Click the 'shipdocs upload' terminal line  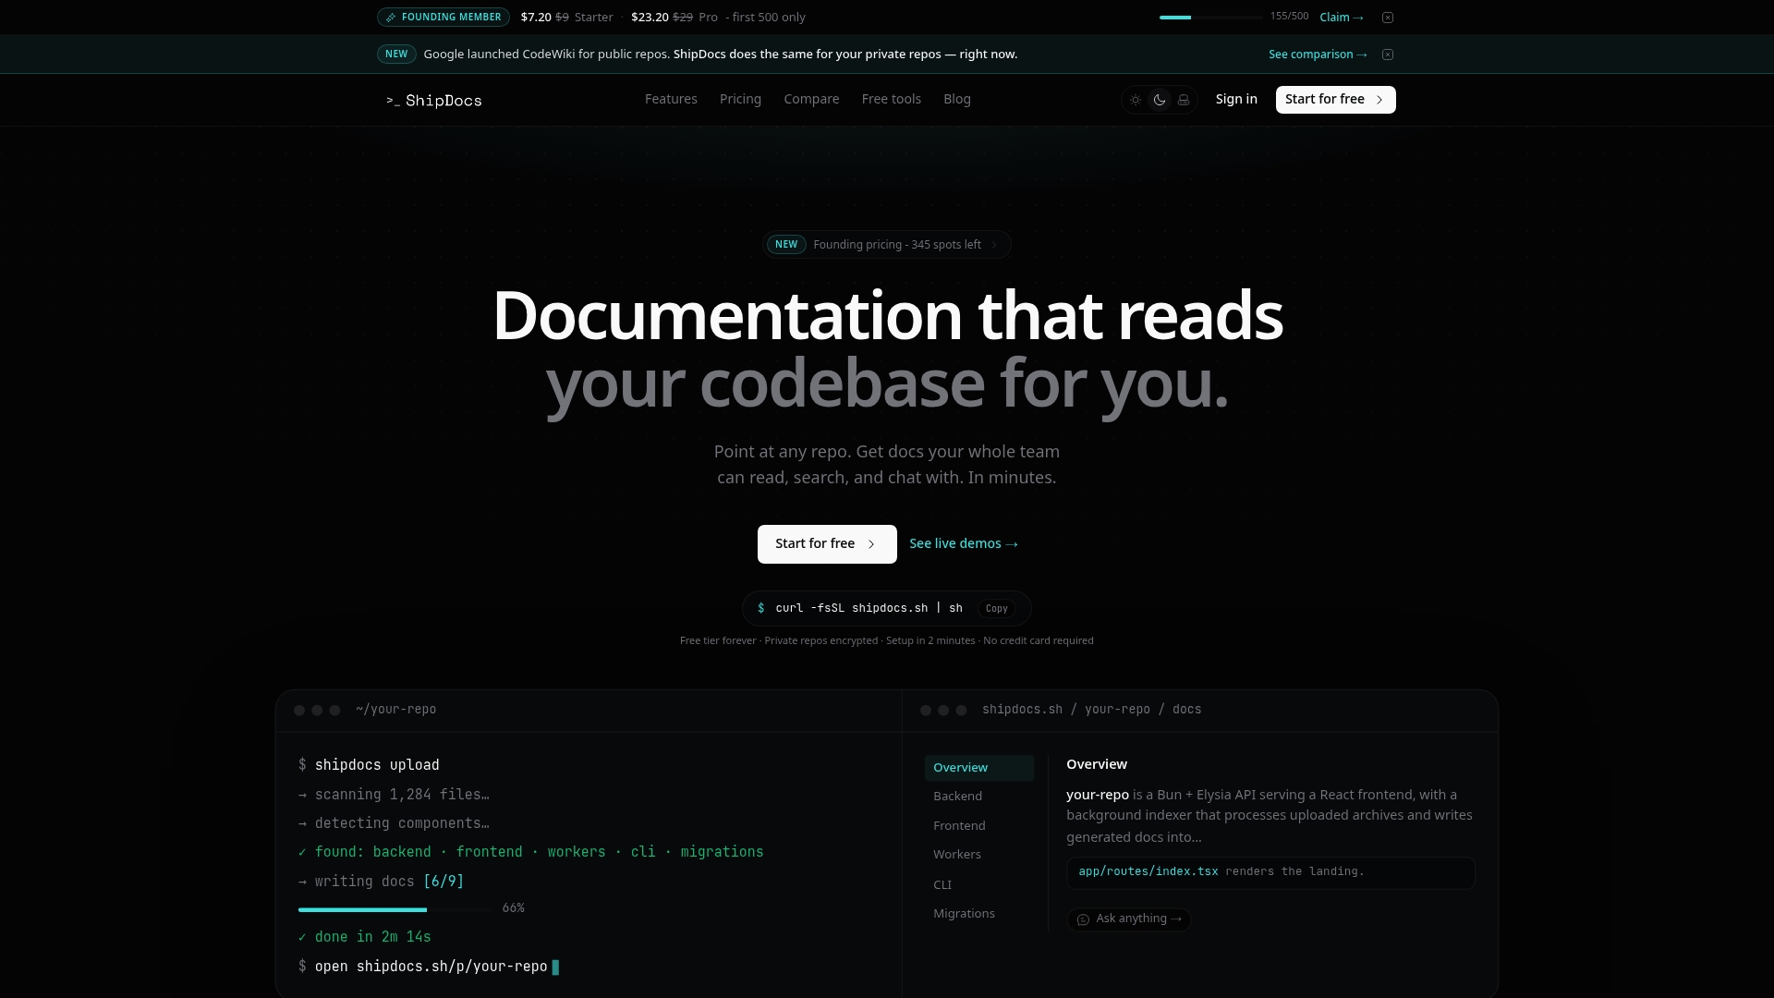point(369,765)
